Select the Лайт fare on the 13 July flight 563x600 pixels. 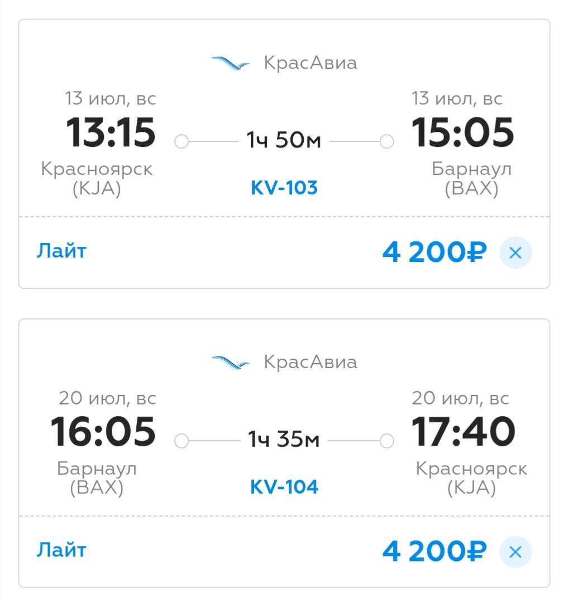(x=61, y=251)
